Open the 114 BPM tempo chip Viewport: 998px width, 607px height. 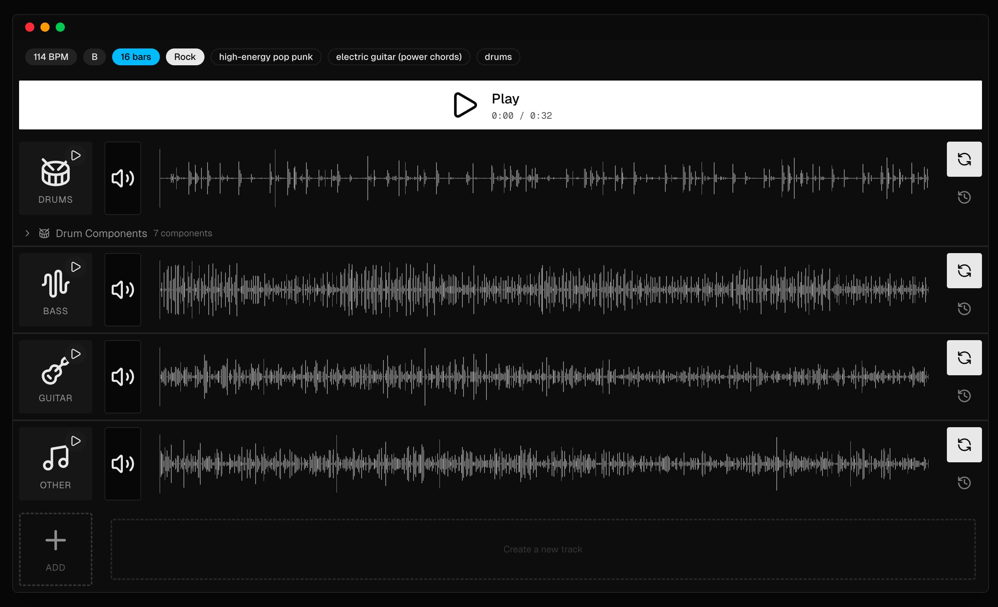(51, 57)
